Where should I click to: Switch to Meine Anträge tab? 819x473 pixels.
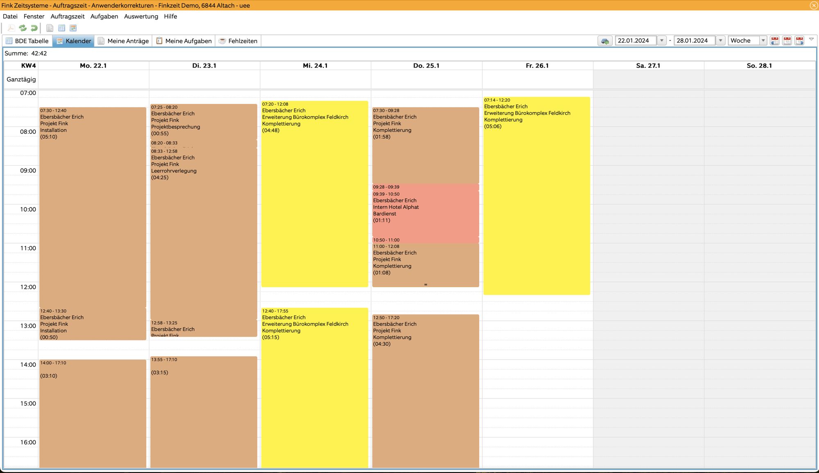(123, 41)
